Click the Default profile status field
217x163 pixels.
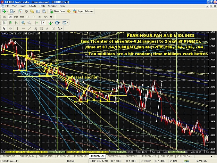point(71,161)
